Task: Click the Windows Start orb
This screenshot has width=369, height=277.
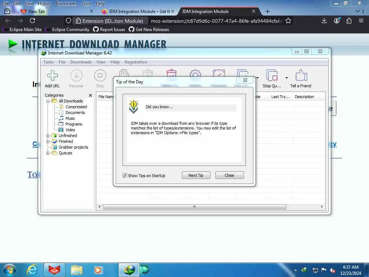Action: [9, 270]
